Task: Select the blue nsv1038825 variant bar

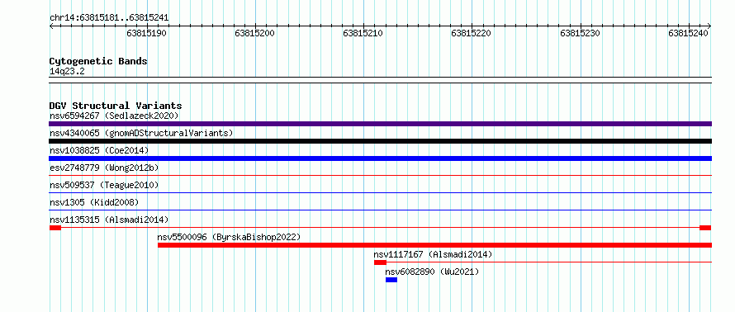Action: [380, 158]
